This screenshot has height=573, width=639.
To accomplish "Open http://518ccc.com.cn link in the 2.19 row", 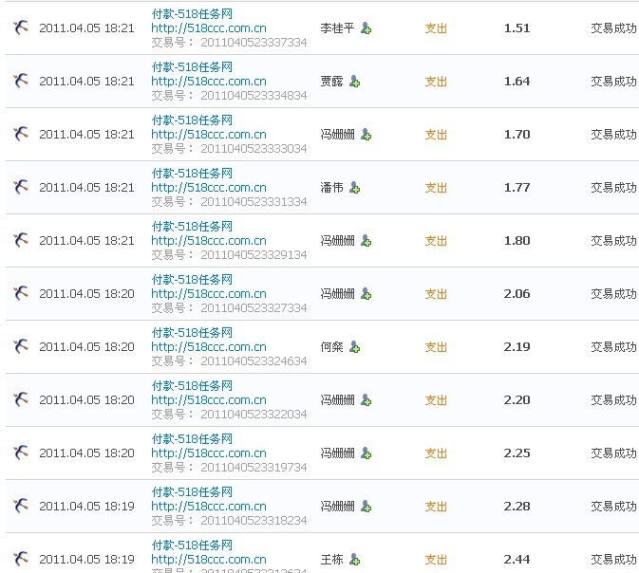I will tap(209, 347).
